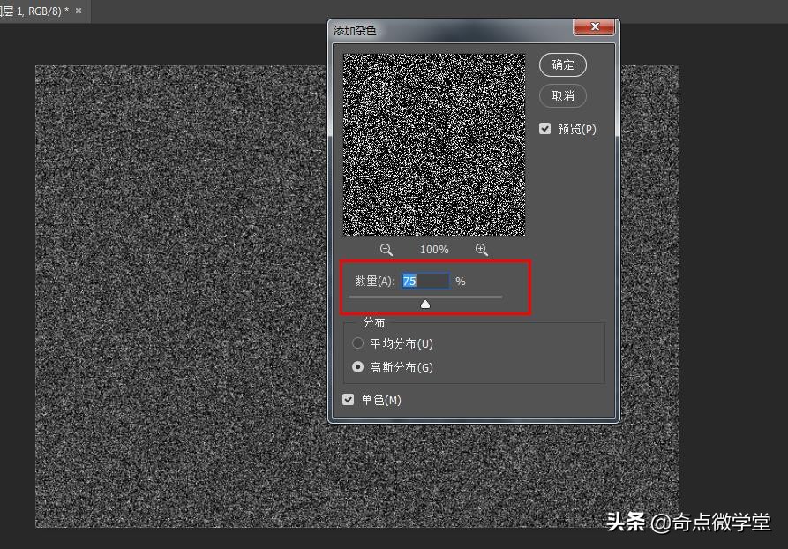
Task: Zoom out of the noise preview with the minus magnifier
Action: click(x=386, y=250)
